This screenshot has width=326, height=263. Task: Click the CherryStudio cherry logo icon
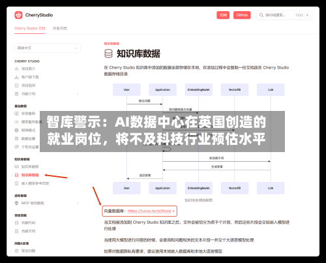click(18, 15)
